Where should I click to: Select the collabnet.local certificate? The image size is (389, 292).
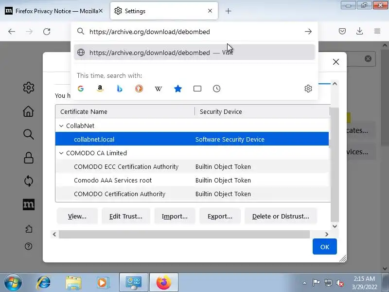(x=192, y=139)
